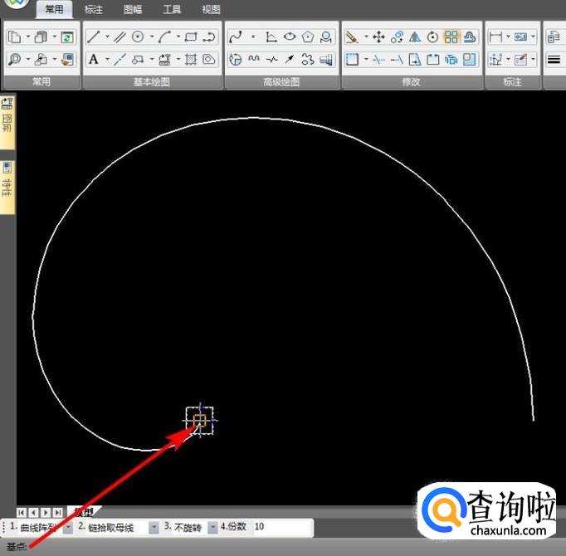Activate the Text (A) tool
Viewport: 566px width, 556px height.
coord(93,59)
